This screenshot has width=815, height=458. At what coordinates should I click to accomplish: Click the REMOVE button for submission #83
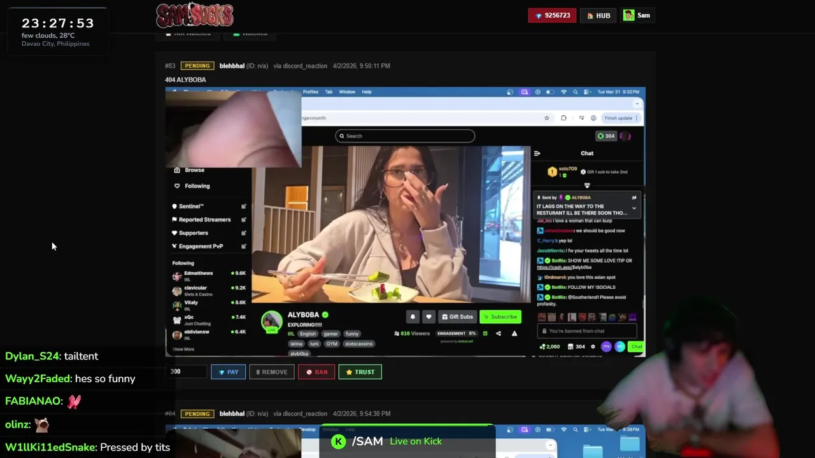click(x=271, y=372)
